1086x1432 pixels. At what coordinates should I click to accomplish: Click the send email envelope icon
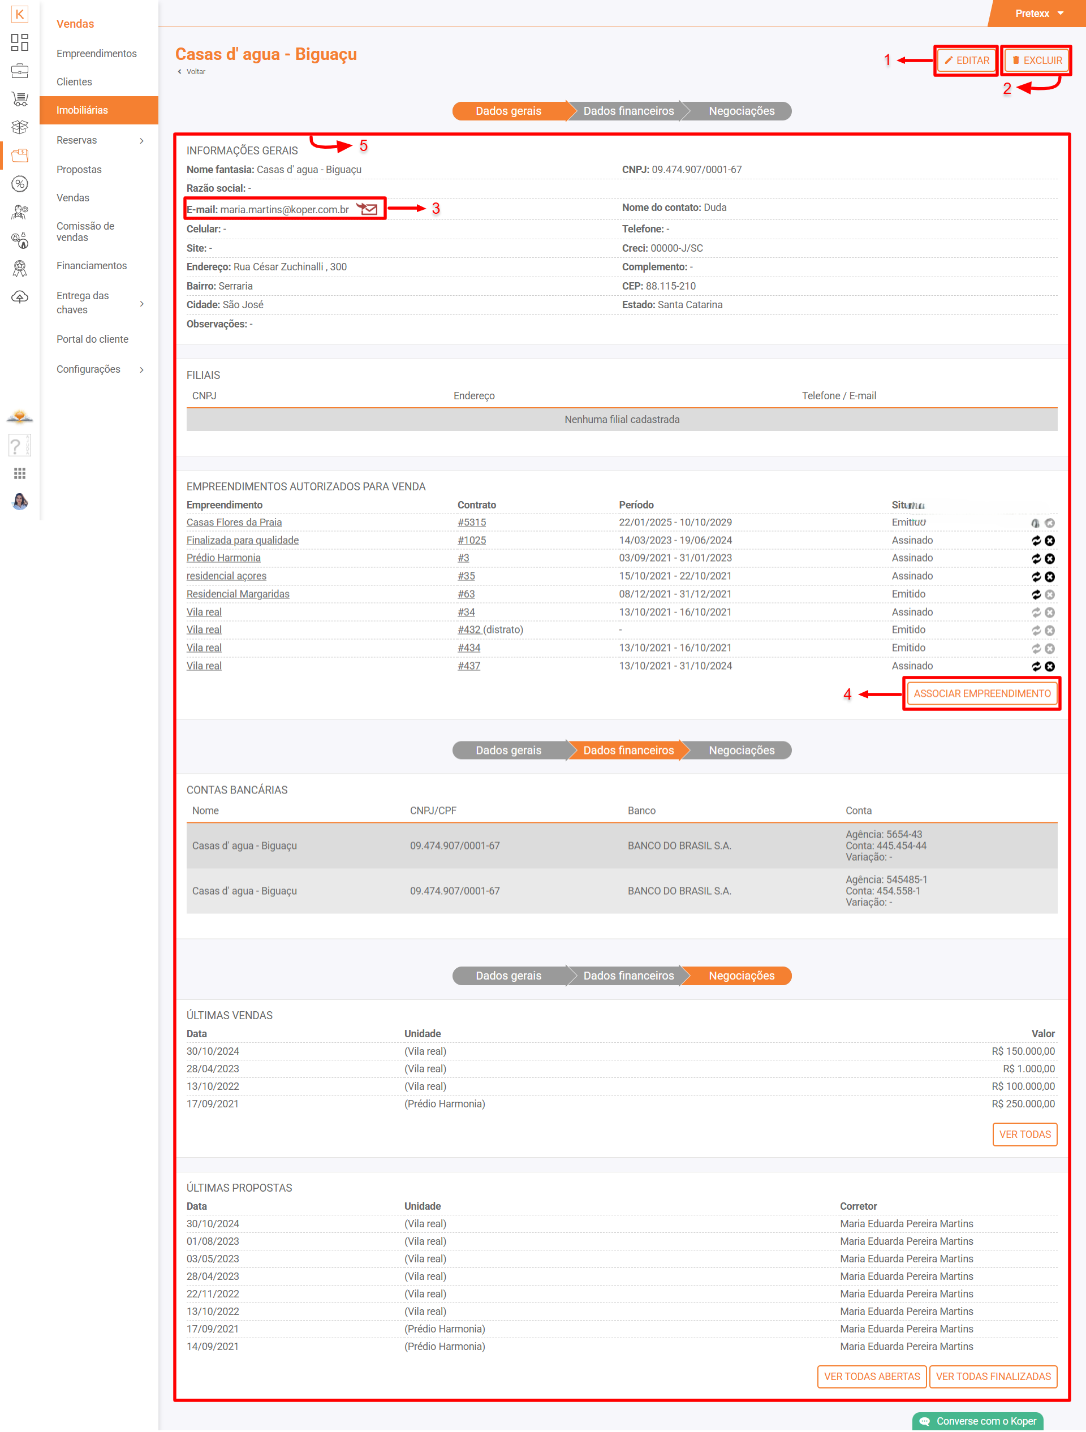click(367, 209)
